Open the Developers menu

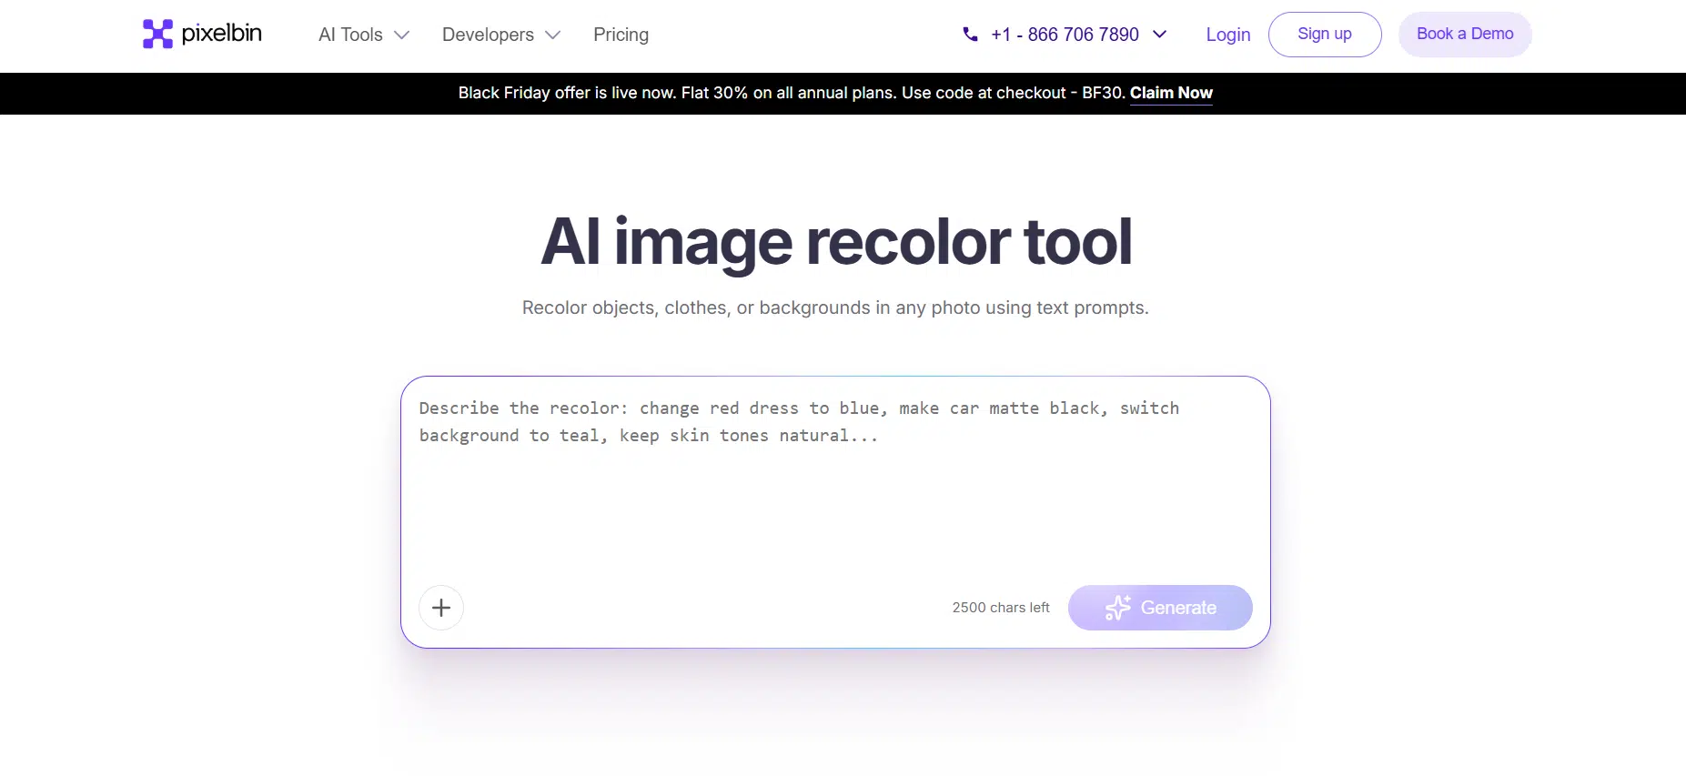tap(488, 35)
